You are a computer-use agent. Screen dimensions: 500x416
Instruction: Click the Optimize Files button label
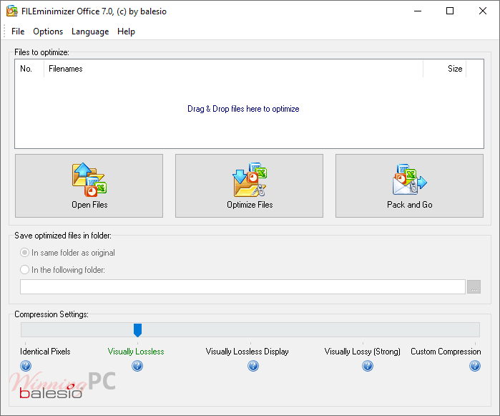pos(250,205)
